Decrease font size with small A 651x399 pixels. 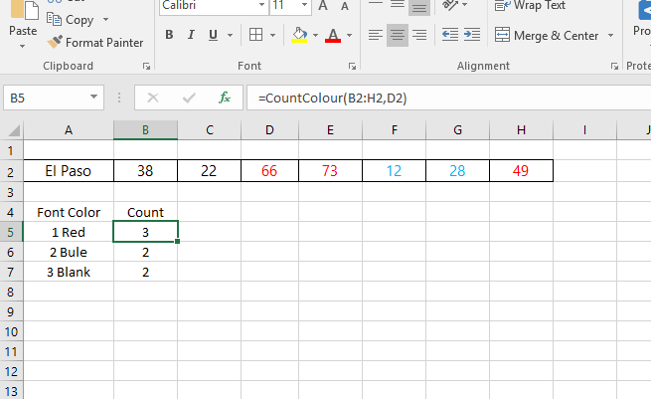tap(345, 6)
